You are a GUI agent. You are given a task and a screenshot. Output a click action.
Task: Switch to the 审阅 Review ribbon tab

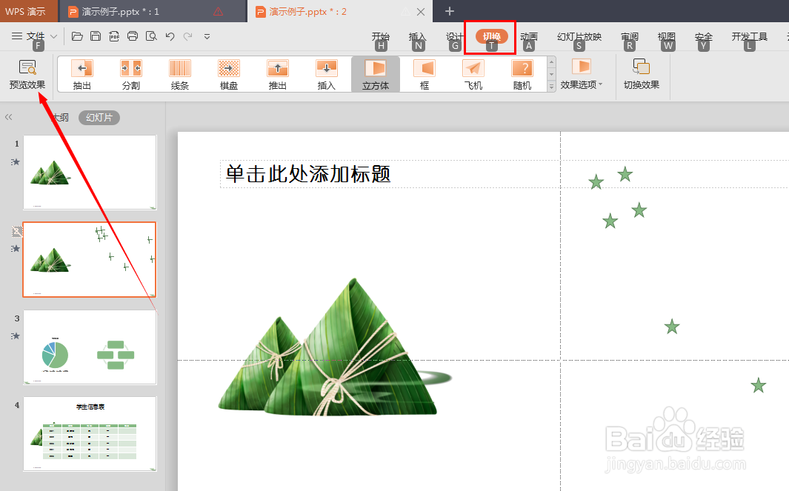coord(630,36)
